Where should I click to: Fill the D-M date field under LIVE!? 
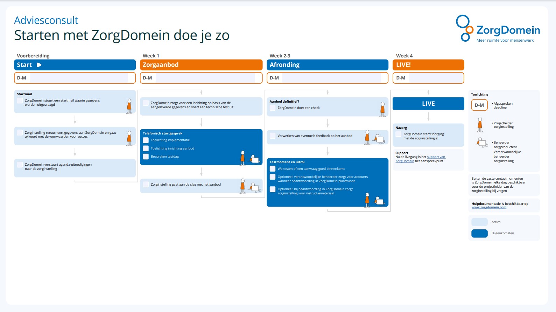[436, 78]
